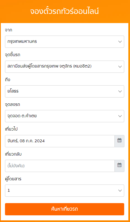The height and width of the screenshot is (222, 130).
Task: Click the ผู้โดยสาร field label
Action: [13, 179]
